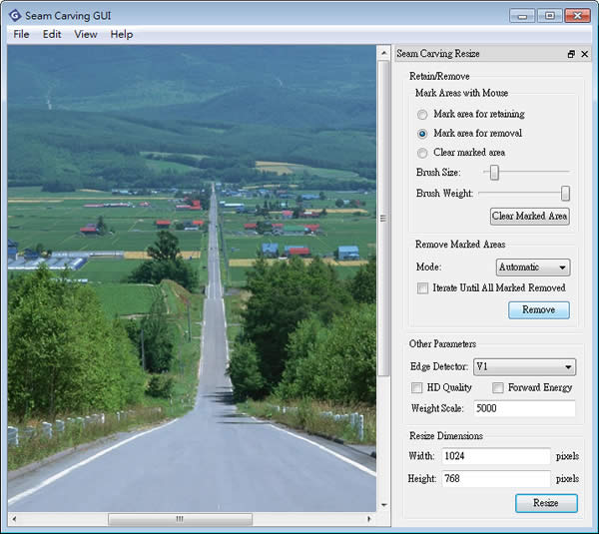Adjust the Brush Size slider handle
Screen dimensions: 599x534
click(494, 173)
